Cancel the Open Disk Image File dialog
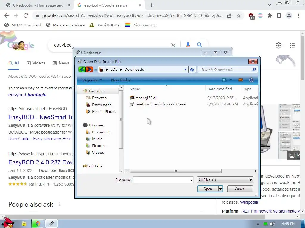The image size is (305, 228). tap(240, 189)
